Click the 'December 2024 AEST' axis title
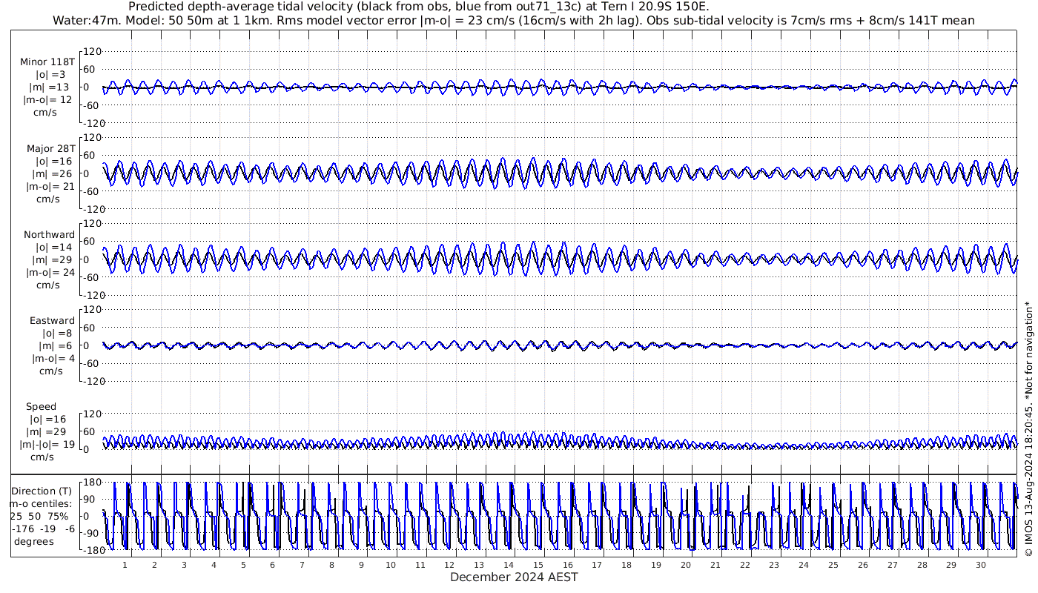This screenshot has width=1038, height=593. click(x=514, y=577)
